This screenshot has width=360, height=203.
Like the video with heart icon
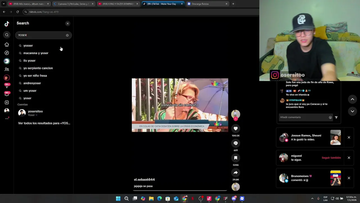tap(236, 129)
